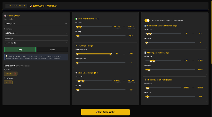Image resolution: width=212 pixels, height=117 pixels.
Task: Open the Date Range dropdown
Action: coord(36,43)
